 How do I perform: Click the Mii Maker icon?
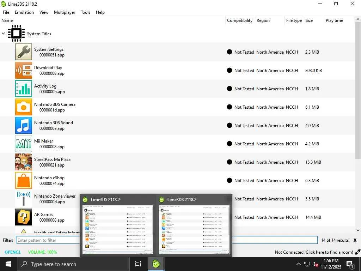coord(24,144)
